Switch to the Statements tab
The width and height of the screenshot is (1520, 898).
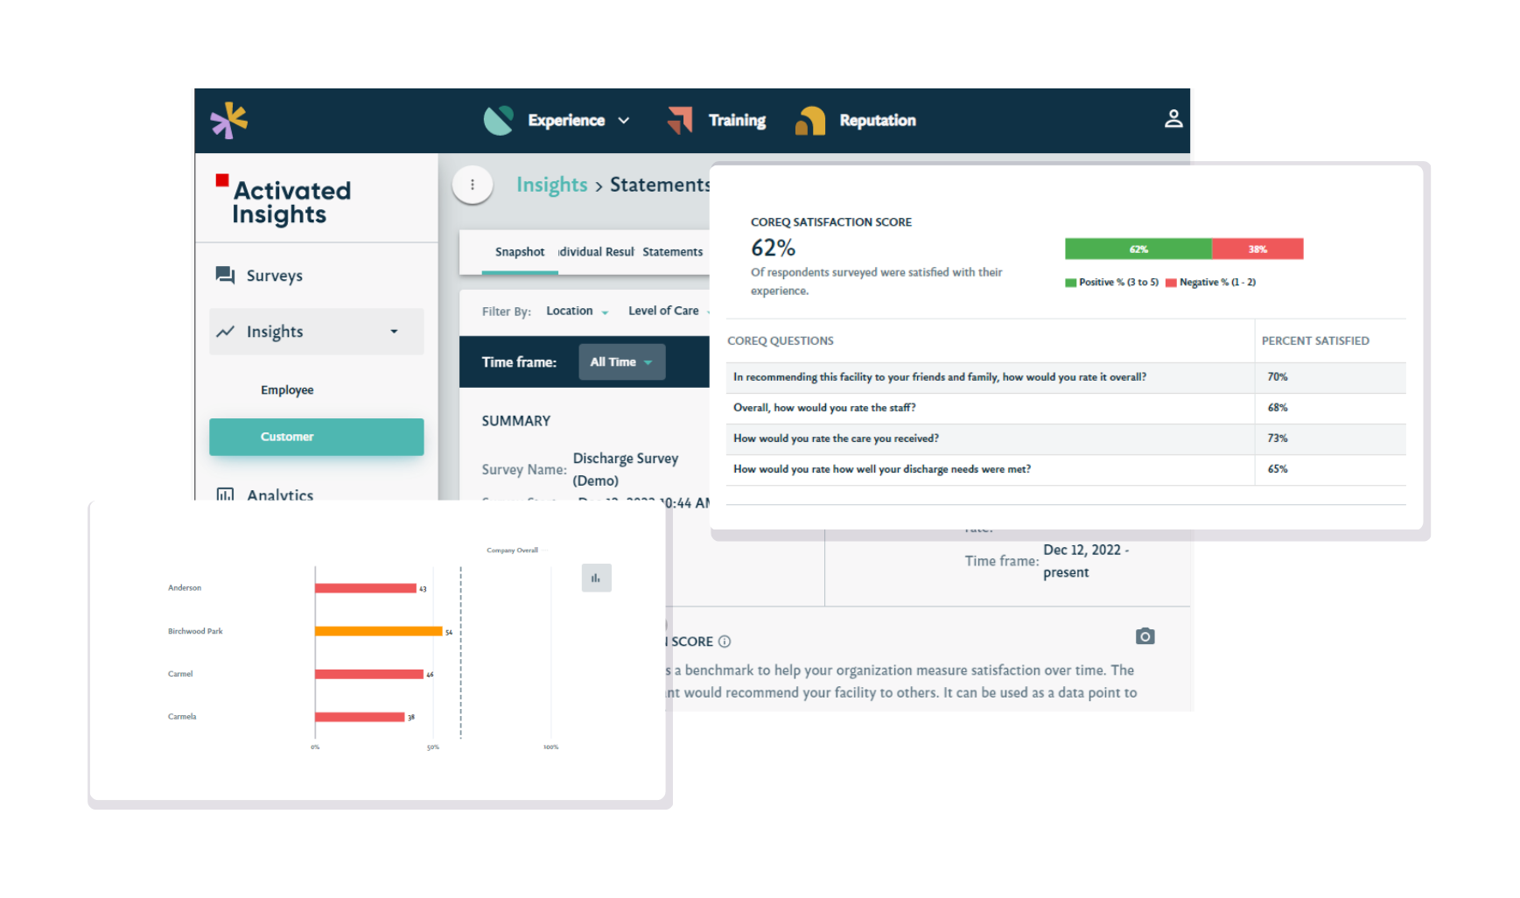point(672,252)
